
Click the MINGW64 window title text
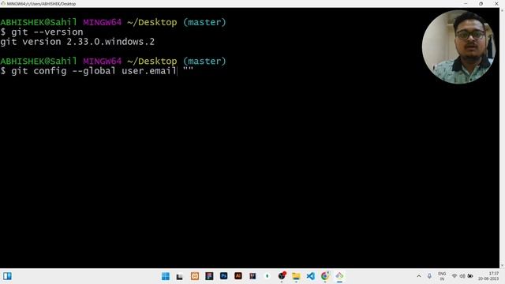41,4
